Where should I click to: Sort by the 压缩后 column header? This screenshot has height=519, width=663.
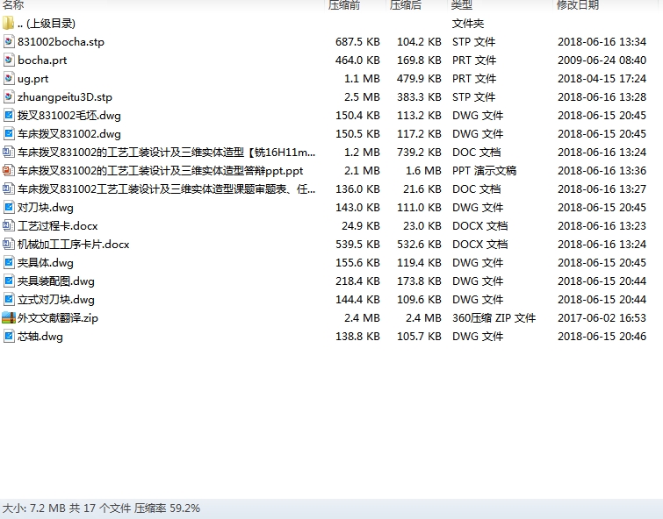click(x=406, y=5)
